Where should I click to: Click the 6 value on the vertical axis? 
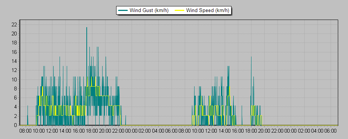point(15,98)
